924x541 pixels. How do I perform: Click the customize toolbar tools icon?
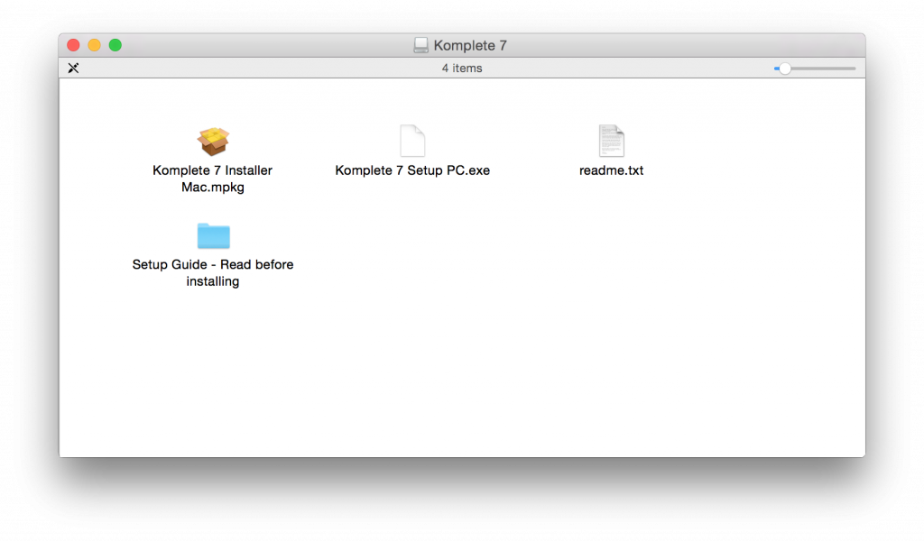click(73, 69)
